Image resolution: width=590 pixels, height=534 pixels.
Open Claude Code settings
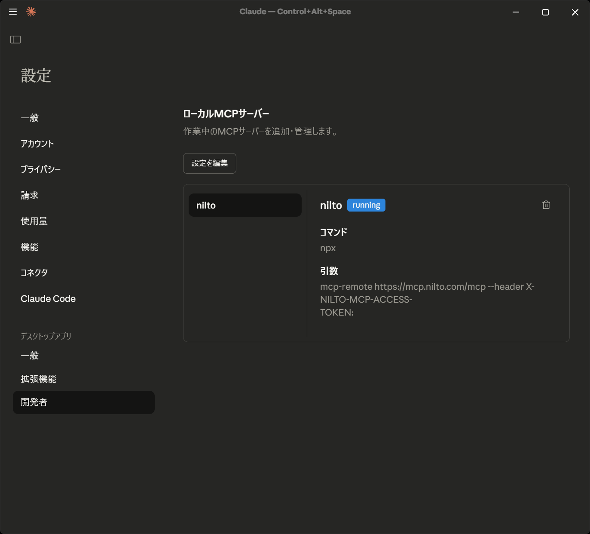tap(48, 298)
